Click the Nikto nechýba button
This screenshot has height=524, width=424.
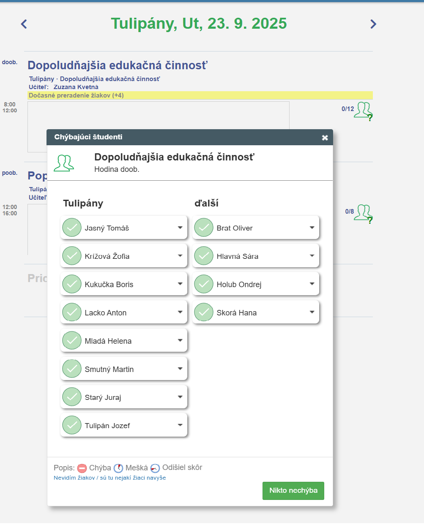coord(293,491)
